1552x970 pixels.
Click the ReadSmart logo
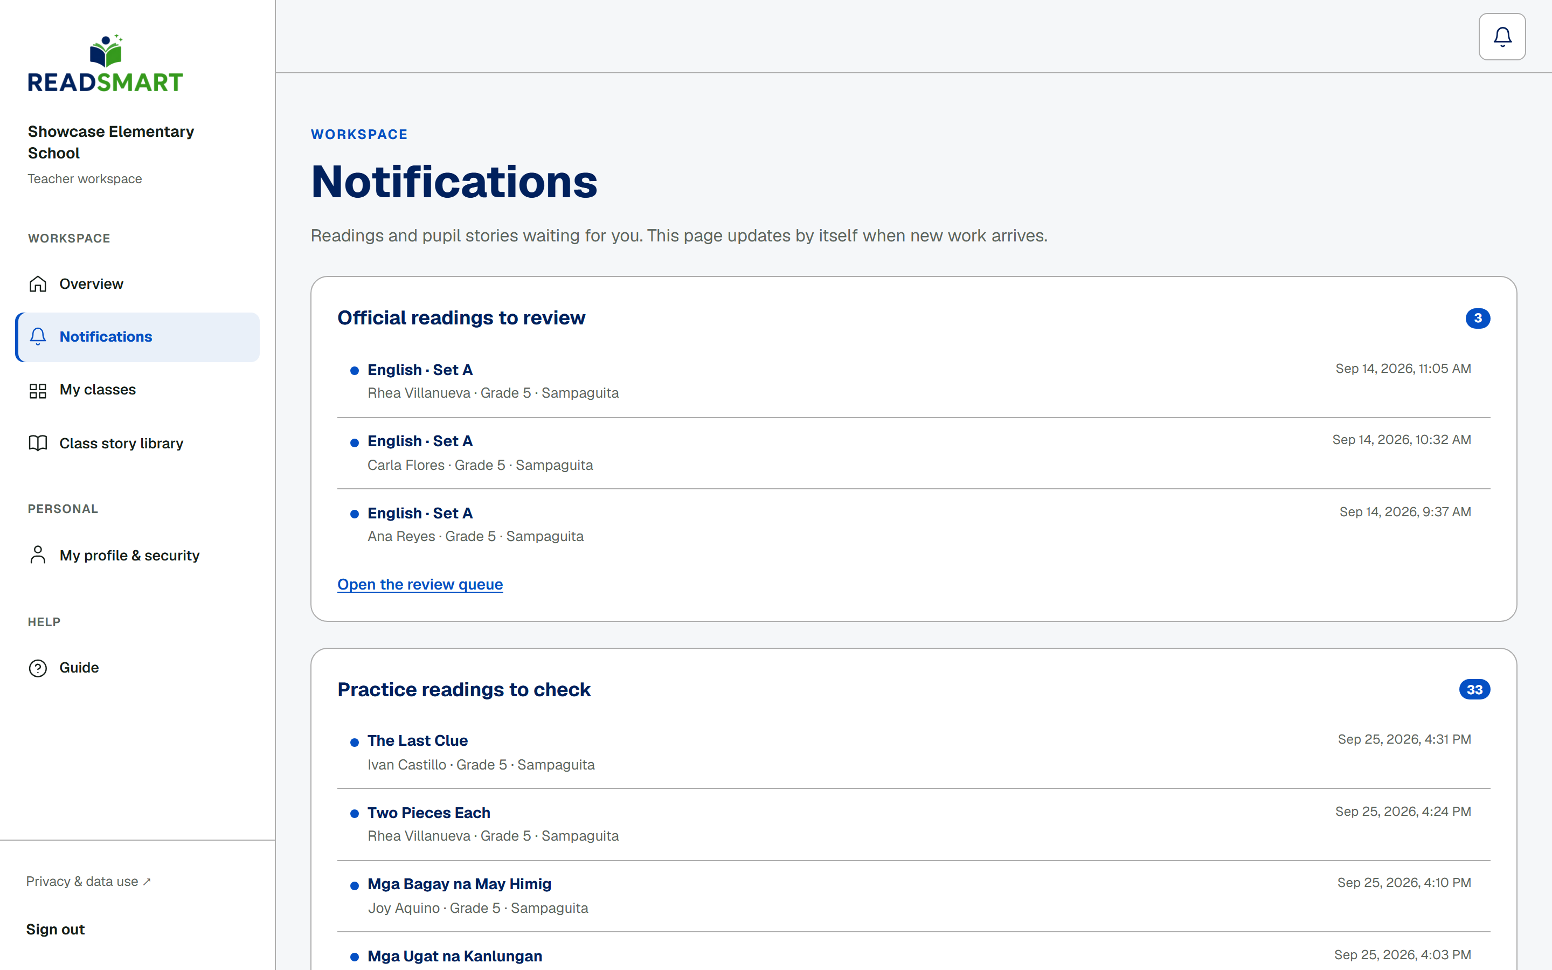coord(105,64)
